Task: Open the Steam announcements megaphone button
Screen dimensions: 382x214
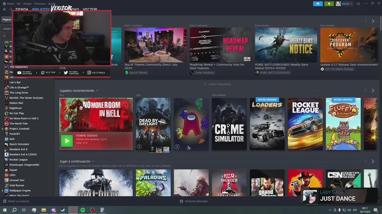Action: pyautogui.click(x=318, y=4)
